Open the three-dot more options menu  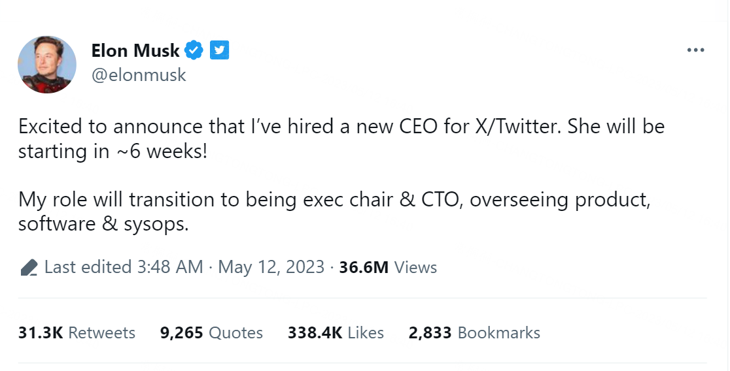pos(695,51)
